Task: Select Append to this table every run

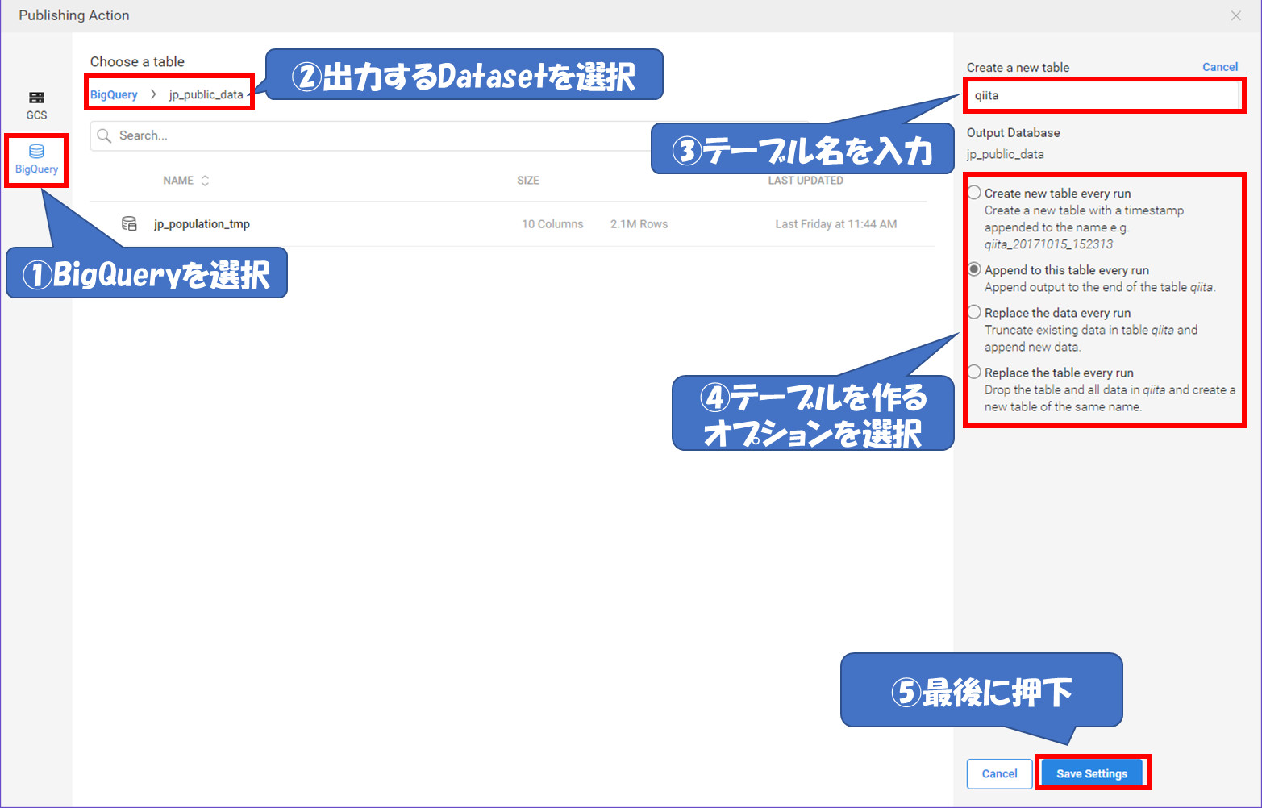Action: [x=974, y=269]
